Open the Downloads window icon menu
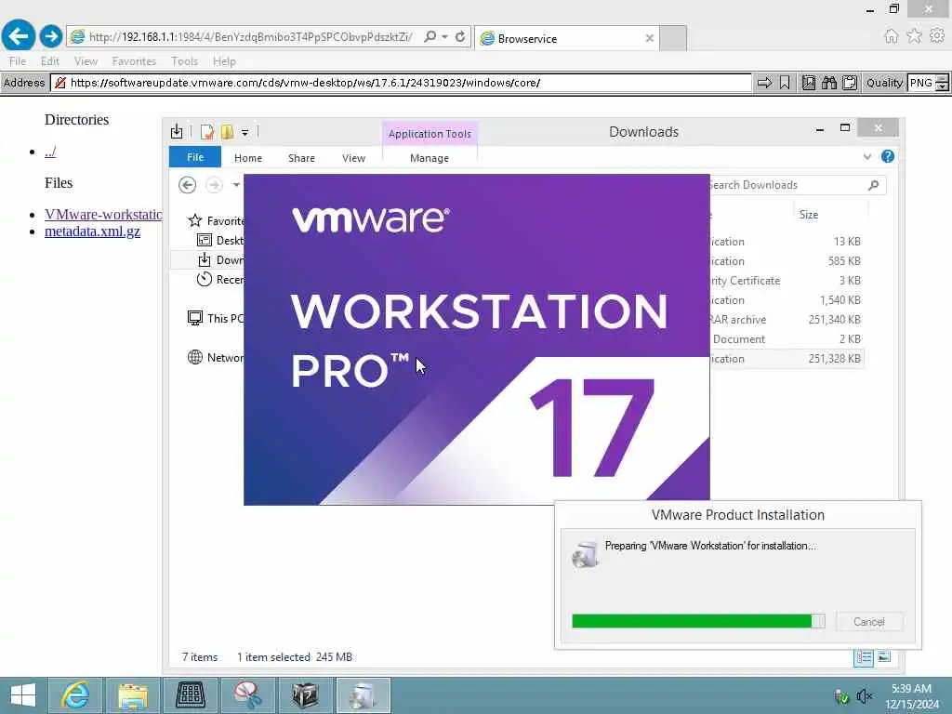 [177, 132]
